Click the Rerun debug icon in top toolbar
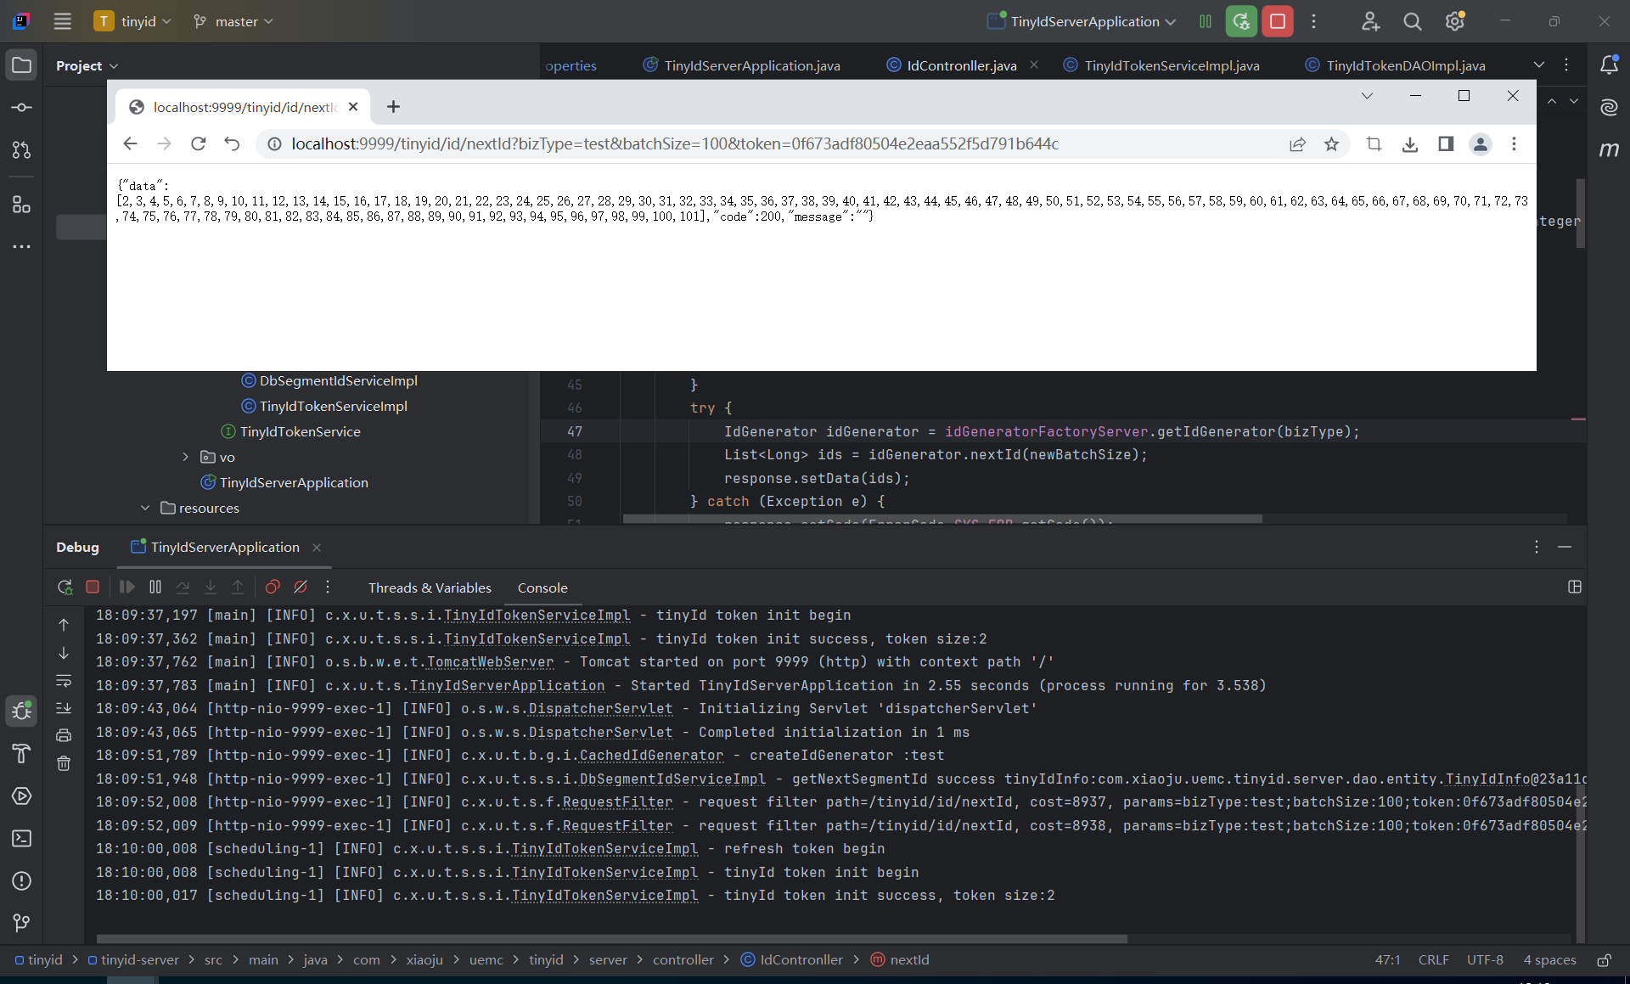The height and width of the screenshot is (984, 1630). pos(1241,21)
